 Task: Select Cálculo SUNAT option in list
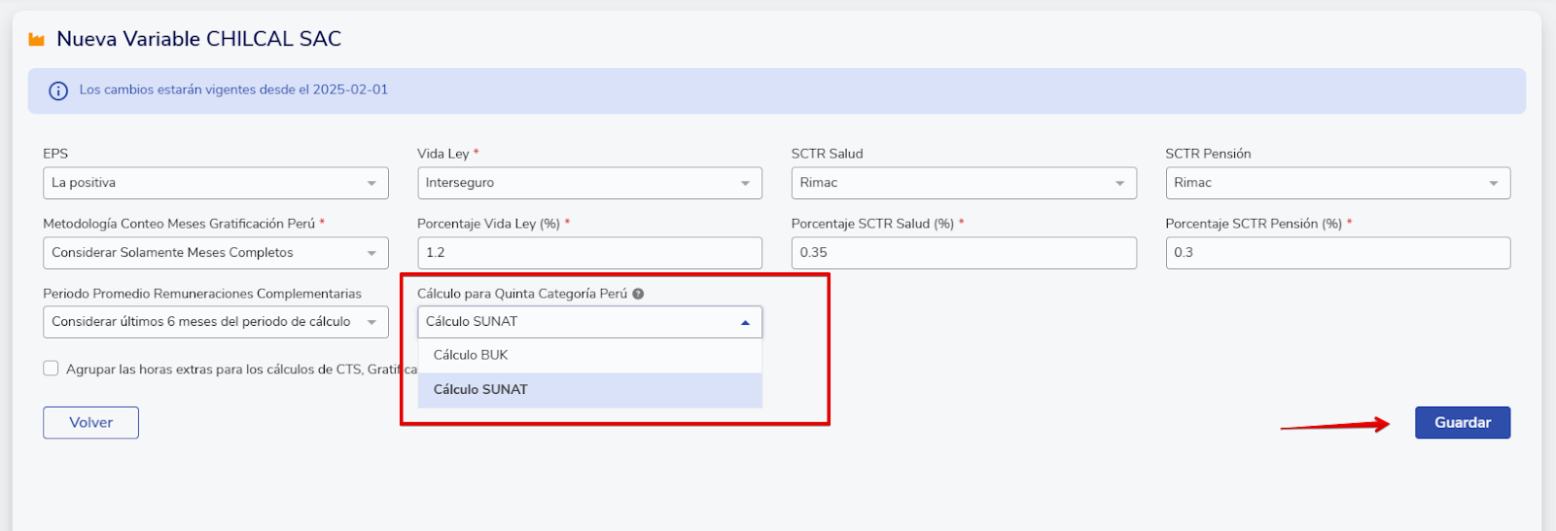(590, 390)
